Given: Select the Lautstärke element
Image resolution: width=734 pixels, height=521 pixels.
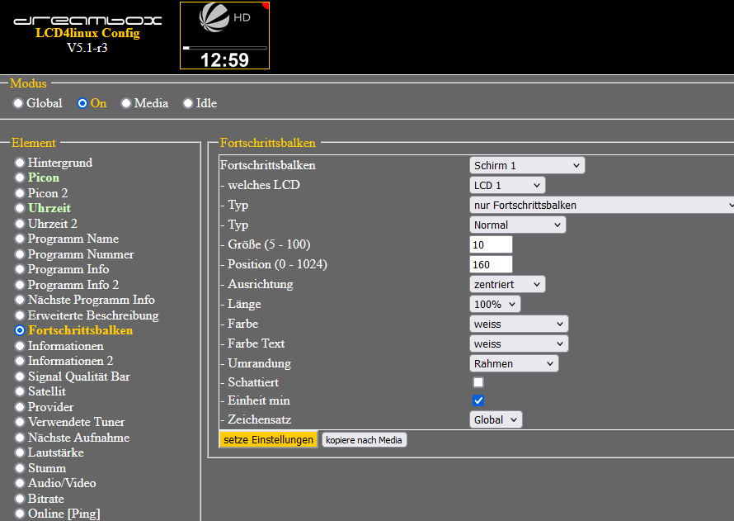Looking at the screenshot, I should point(20,453).
